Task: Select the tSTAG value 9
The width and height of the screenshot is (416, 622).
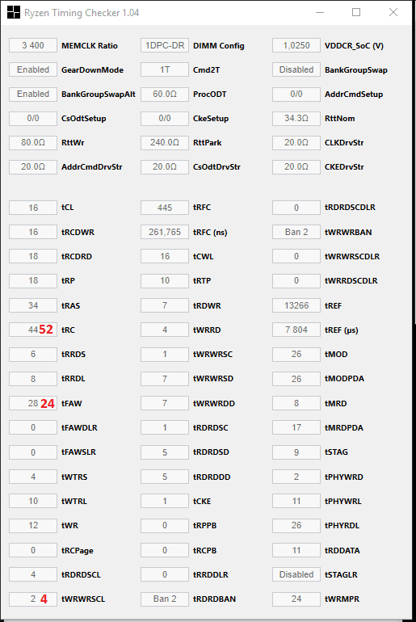Action: [296, 452]
